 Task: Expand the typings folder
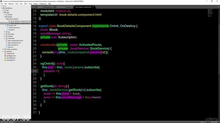coord(3,52)
